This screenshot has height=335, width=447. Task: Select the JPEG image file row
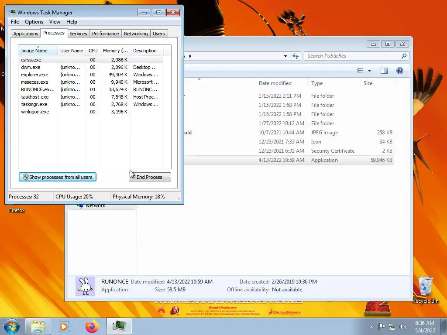[289, 133]
